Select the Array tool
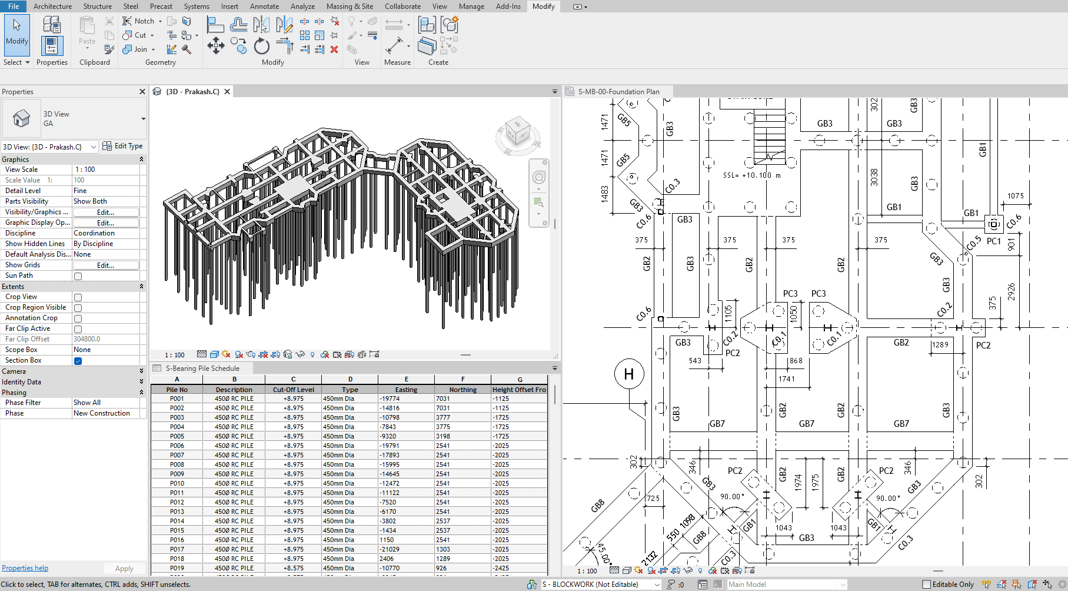Screen dimensions: 1068x591 point(305,35)
